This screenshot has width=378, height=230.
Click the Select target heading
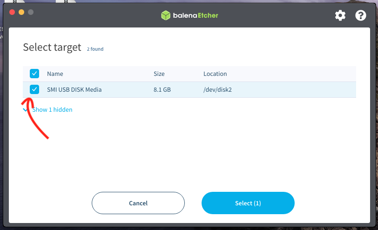click(x=52, y=47)
